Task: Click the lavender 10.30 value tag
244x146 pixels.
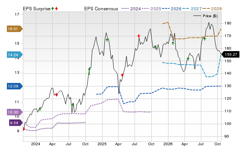Action: click(14, 112)
